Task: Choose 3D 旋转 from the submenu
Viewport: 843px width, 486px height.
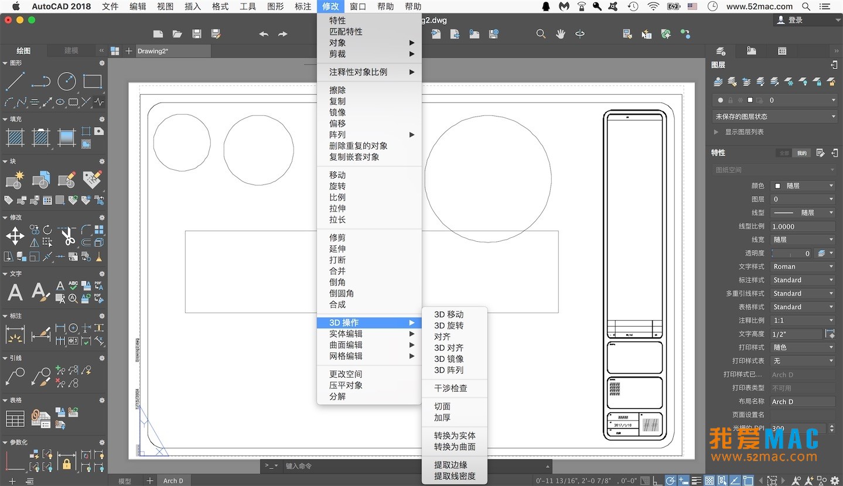Action: [x=449, y=326]
